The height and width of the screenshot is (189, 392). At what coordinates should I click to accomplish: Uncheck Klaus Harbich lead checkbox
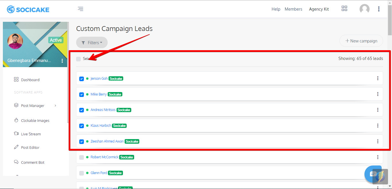tap(82, 126)
